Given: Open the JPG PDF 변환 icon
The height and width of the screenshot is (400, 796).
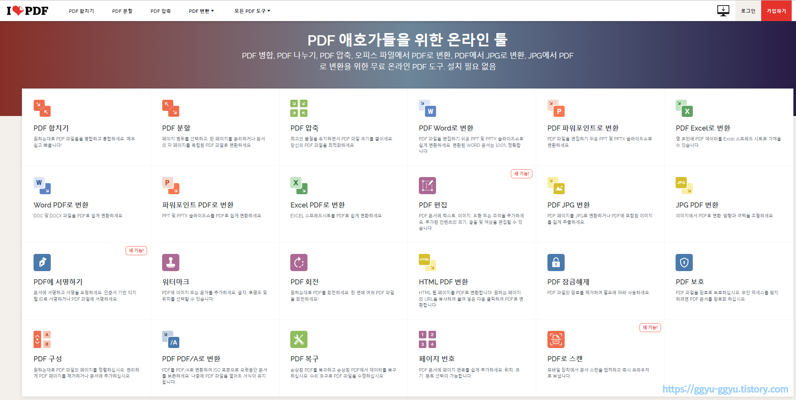Looking at the screenshot, I should click(x=684, y=185).
